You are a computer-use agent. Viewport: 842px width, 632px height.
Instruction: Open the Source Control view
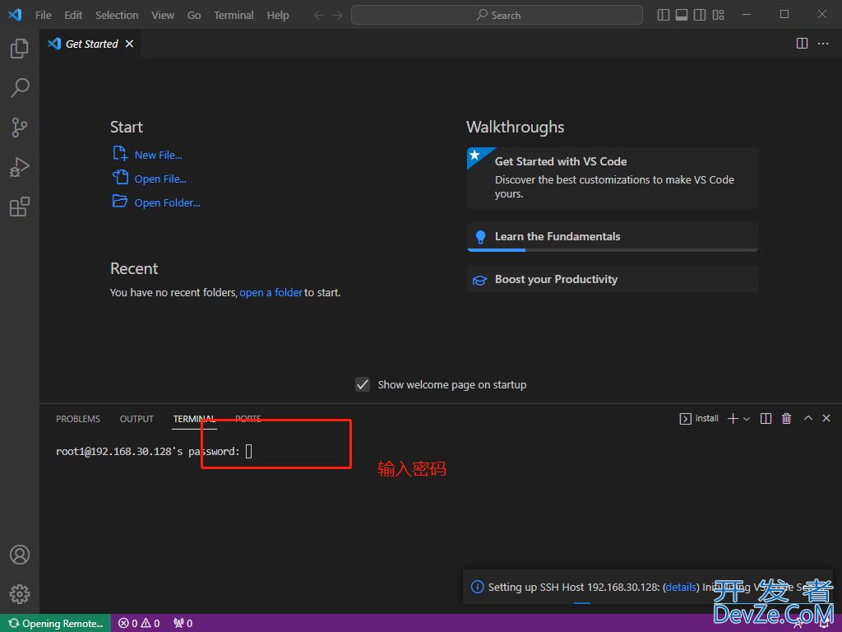coord(20,128)
